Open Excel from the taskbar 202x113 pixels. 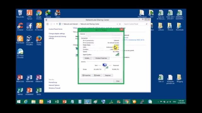pos(57,102)
